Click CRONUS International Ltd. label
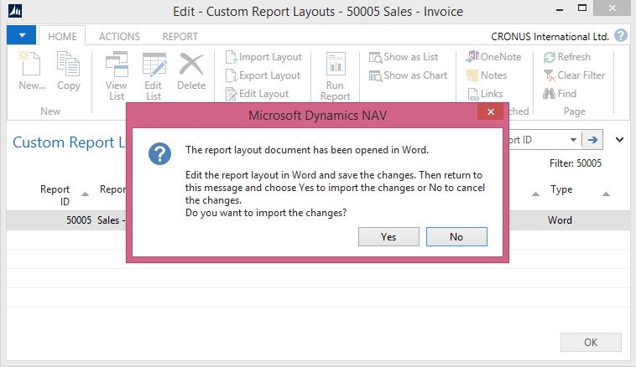The height and width of the screenshot is (367, 636). (550, 37)
